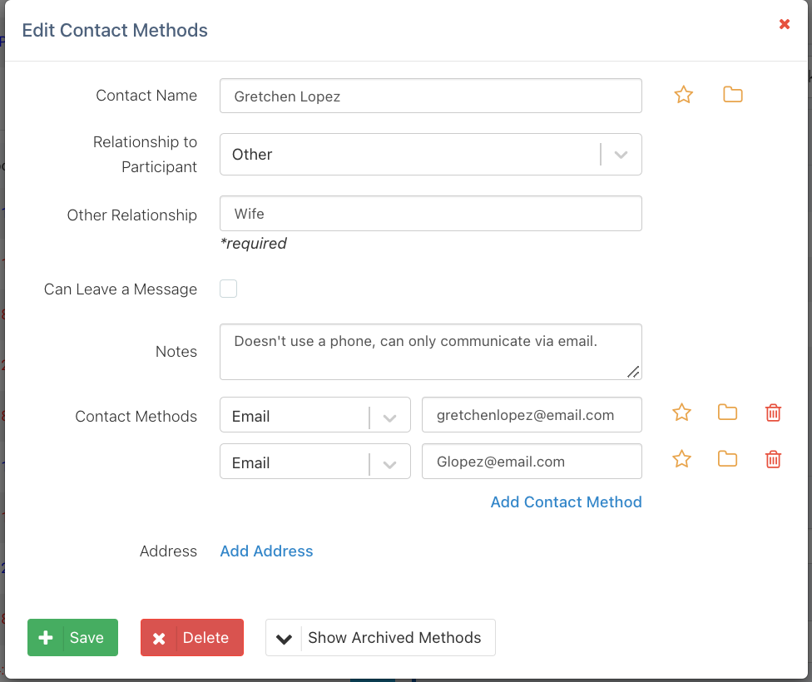Archive Glopez@email.com using its folder icon

point(727,459)
